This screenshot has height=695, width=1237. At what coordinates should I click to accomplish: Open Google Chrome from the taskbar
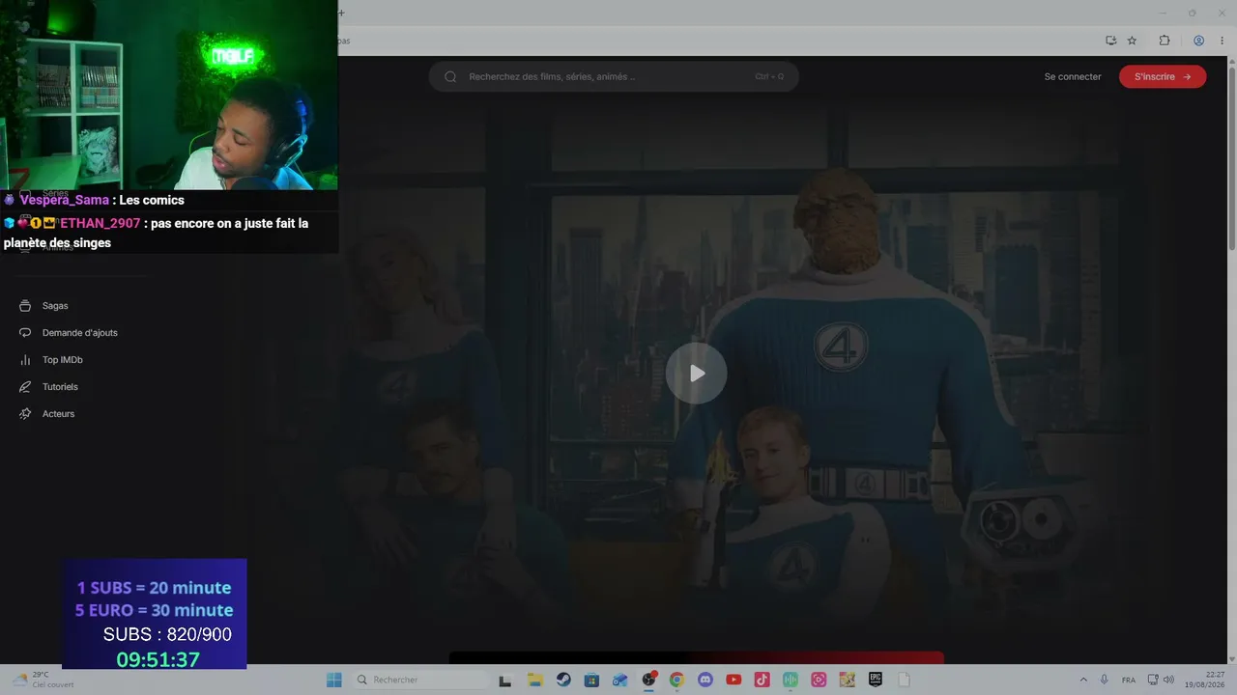676,680
